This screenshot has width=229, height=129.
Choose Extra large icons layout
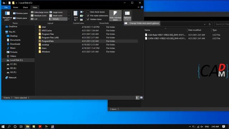[40, 12]
